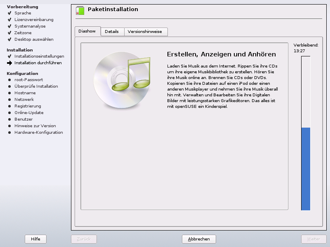330x247 pixels.
Task: Click the vertical installation progress bar
Action: pyautogui.click(x=306, y=133)
